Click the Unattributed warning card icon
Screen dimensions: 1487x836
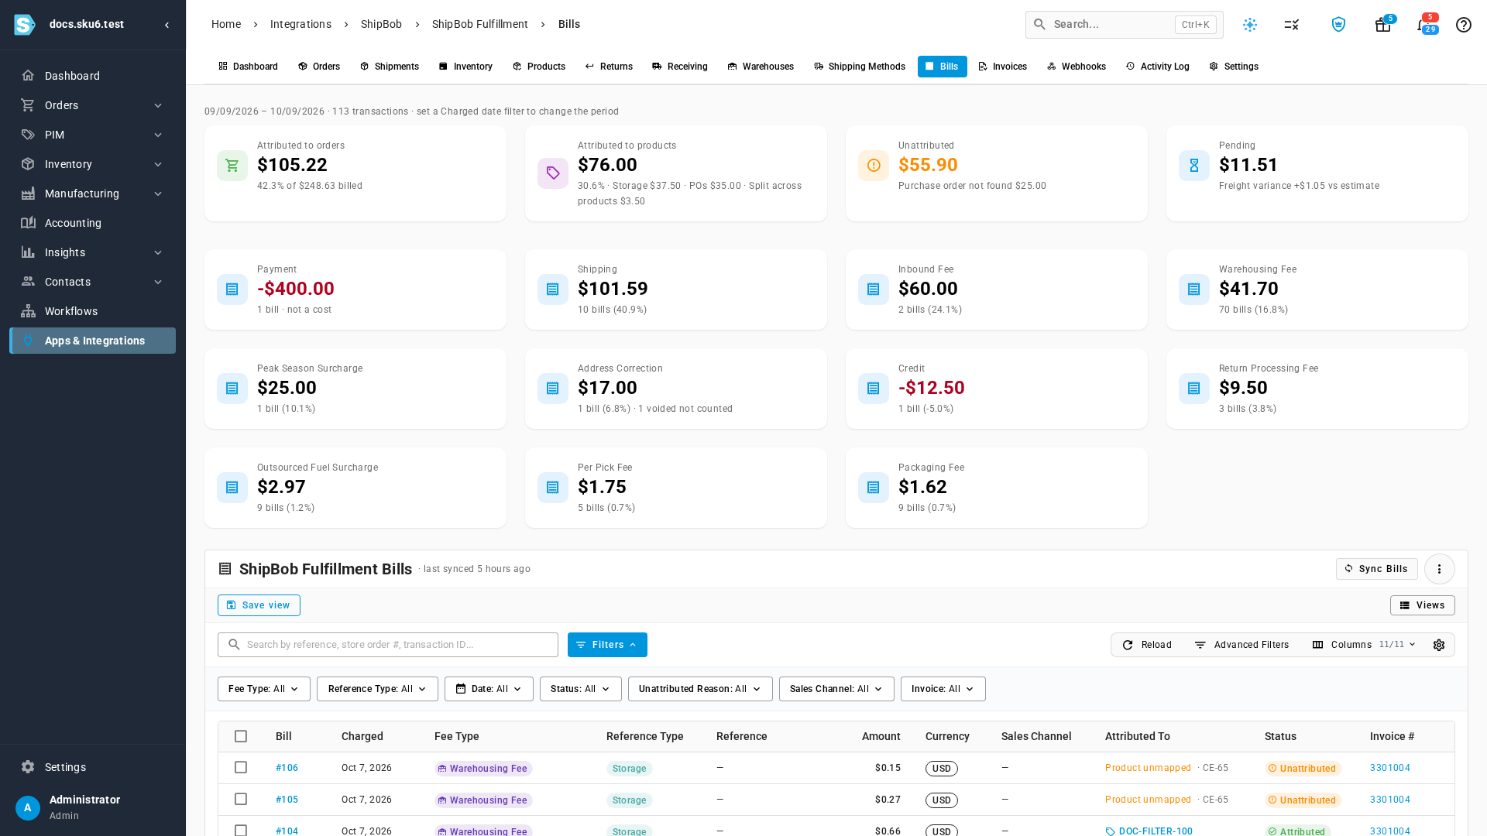(874, 166)
